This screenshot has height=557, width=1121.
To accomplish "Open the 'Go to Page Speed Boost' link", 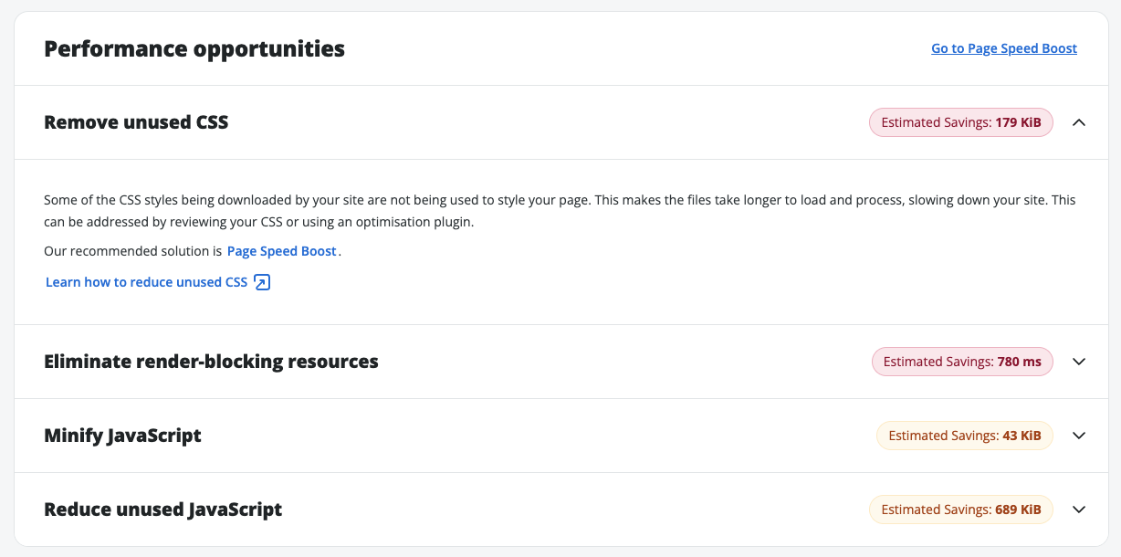I will click(1003, 48).
